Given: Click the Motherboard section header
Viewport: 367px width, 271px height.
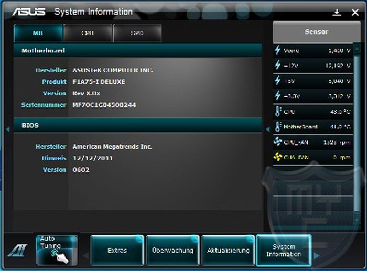Looking at the screenshot, I should [x=137, y=50].
